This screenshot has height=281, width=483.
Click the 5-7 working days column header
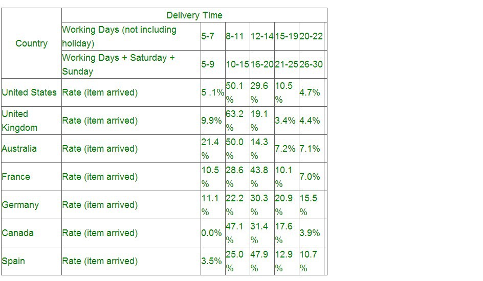point(208,36)
